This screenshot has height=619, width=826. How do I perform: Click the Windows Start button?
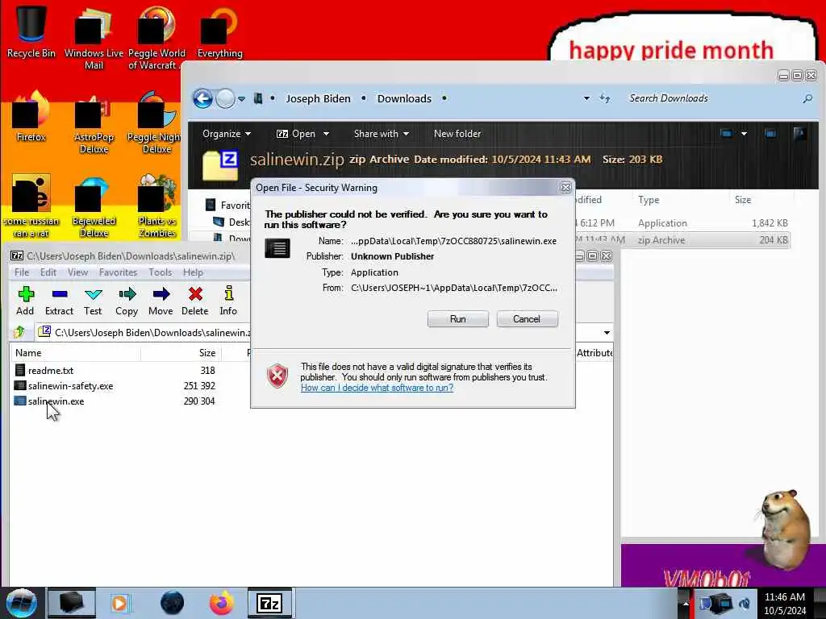click(x=21, y=603)
